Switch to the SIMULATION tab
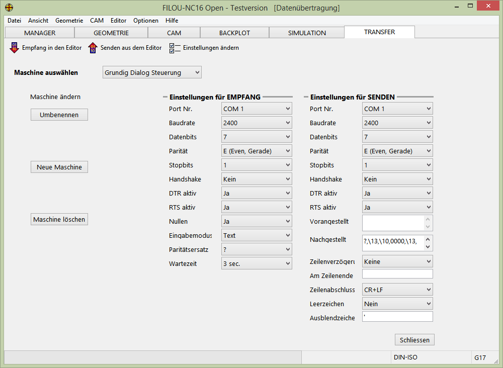Image resolution: width=503 pixels, height=368 pixels. coord(307,33)
